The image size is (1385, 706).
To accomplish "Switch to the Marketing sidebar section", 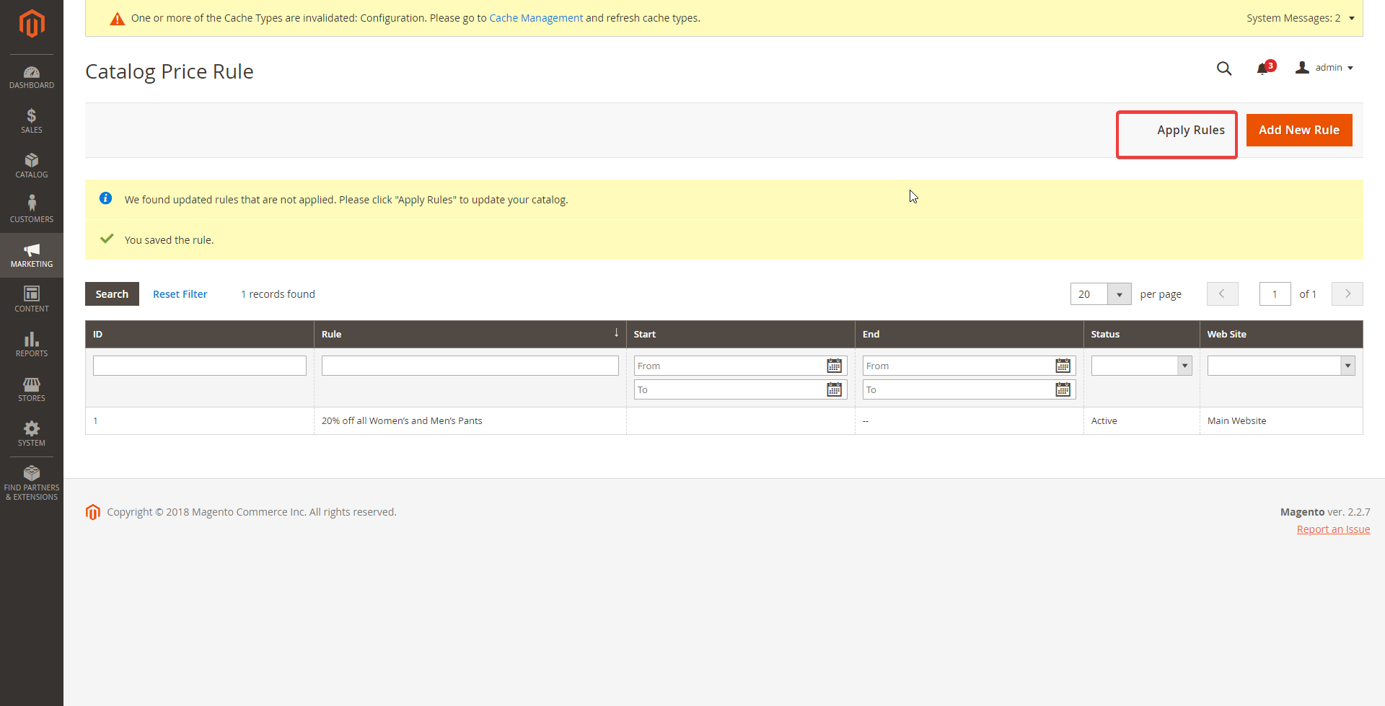I will click(x=32, y=255).
